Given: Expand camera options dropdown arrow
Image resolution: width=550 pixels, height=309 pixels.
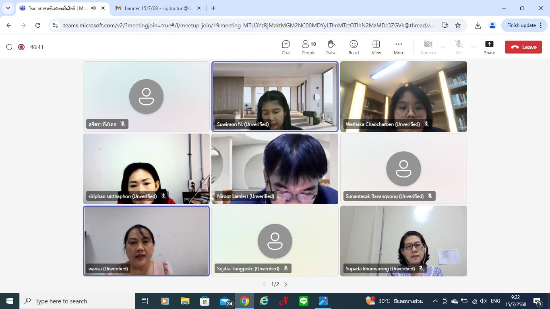Looking at the screenshot, I should [443, 47].
